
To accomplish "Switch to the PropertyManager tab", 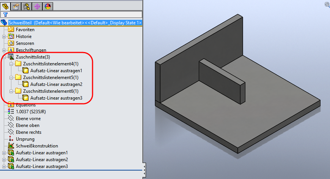I will 16,6.
